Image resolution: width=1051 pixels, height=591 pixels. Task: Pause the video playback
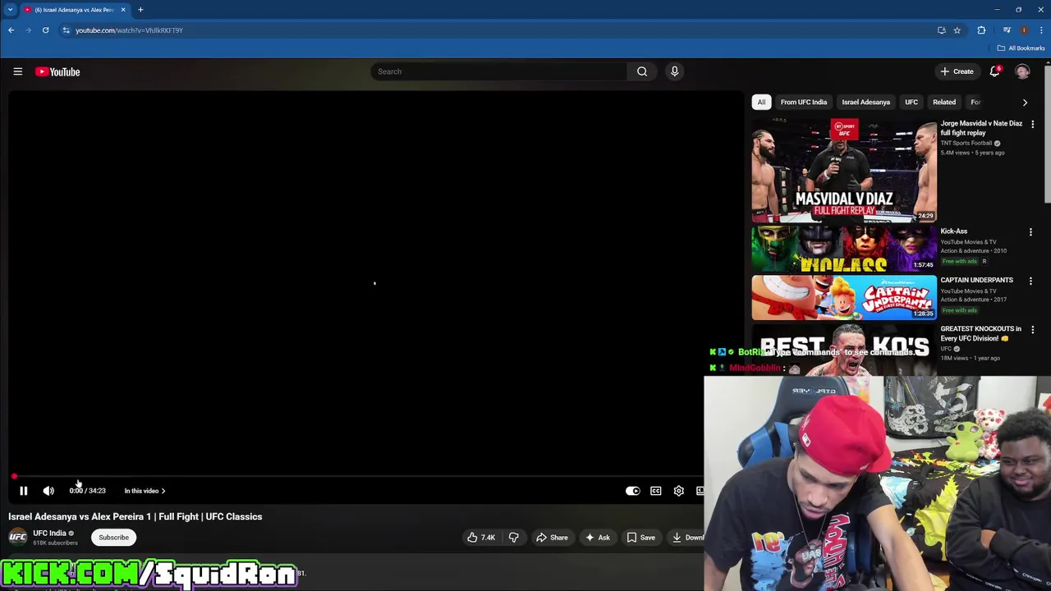24,491
